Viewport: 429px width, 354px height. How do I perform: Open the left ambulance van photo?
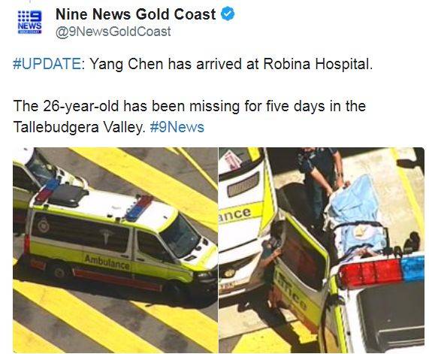coord(115,250)
